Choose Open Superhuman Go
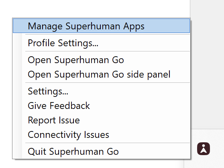This screenshot has height=168, width=224. tap(101, 60)
